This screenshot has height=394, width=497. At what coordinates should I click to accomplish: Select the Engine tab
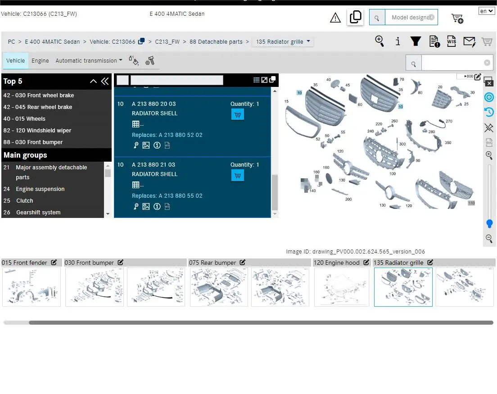[x=40, y=60]
